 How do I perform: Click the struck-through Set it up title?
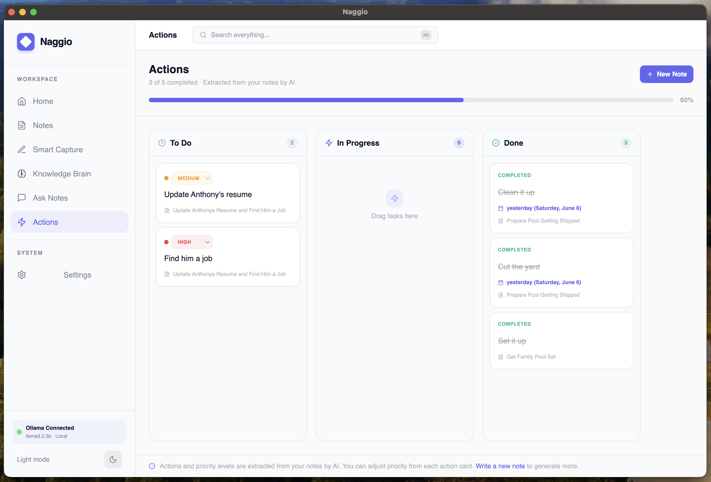512,341
